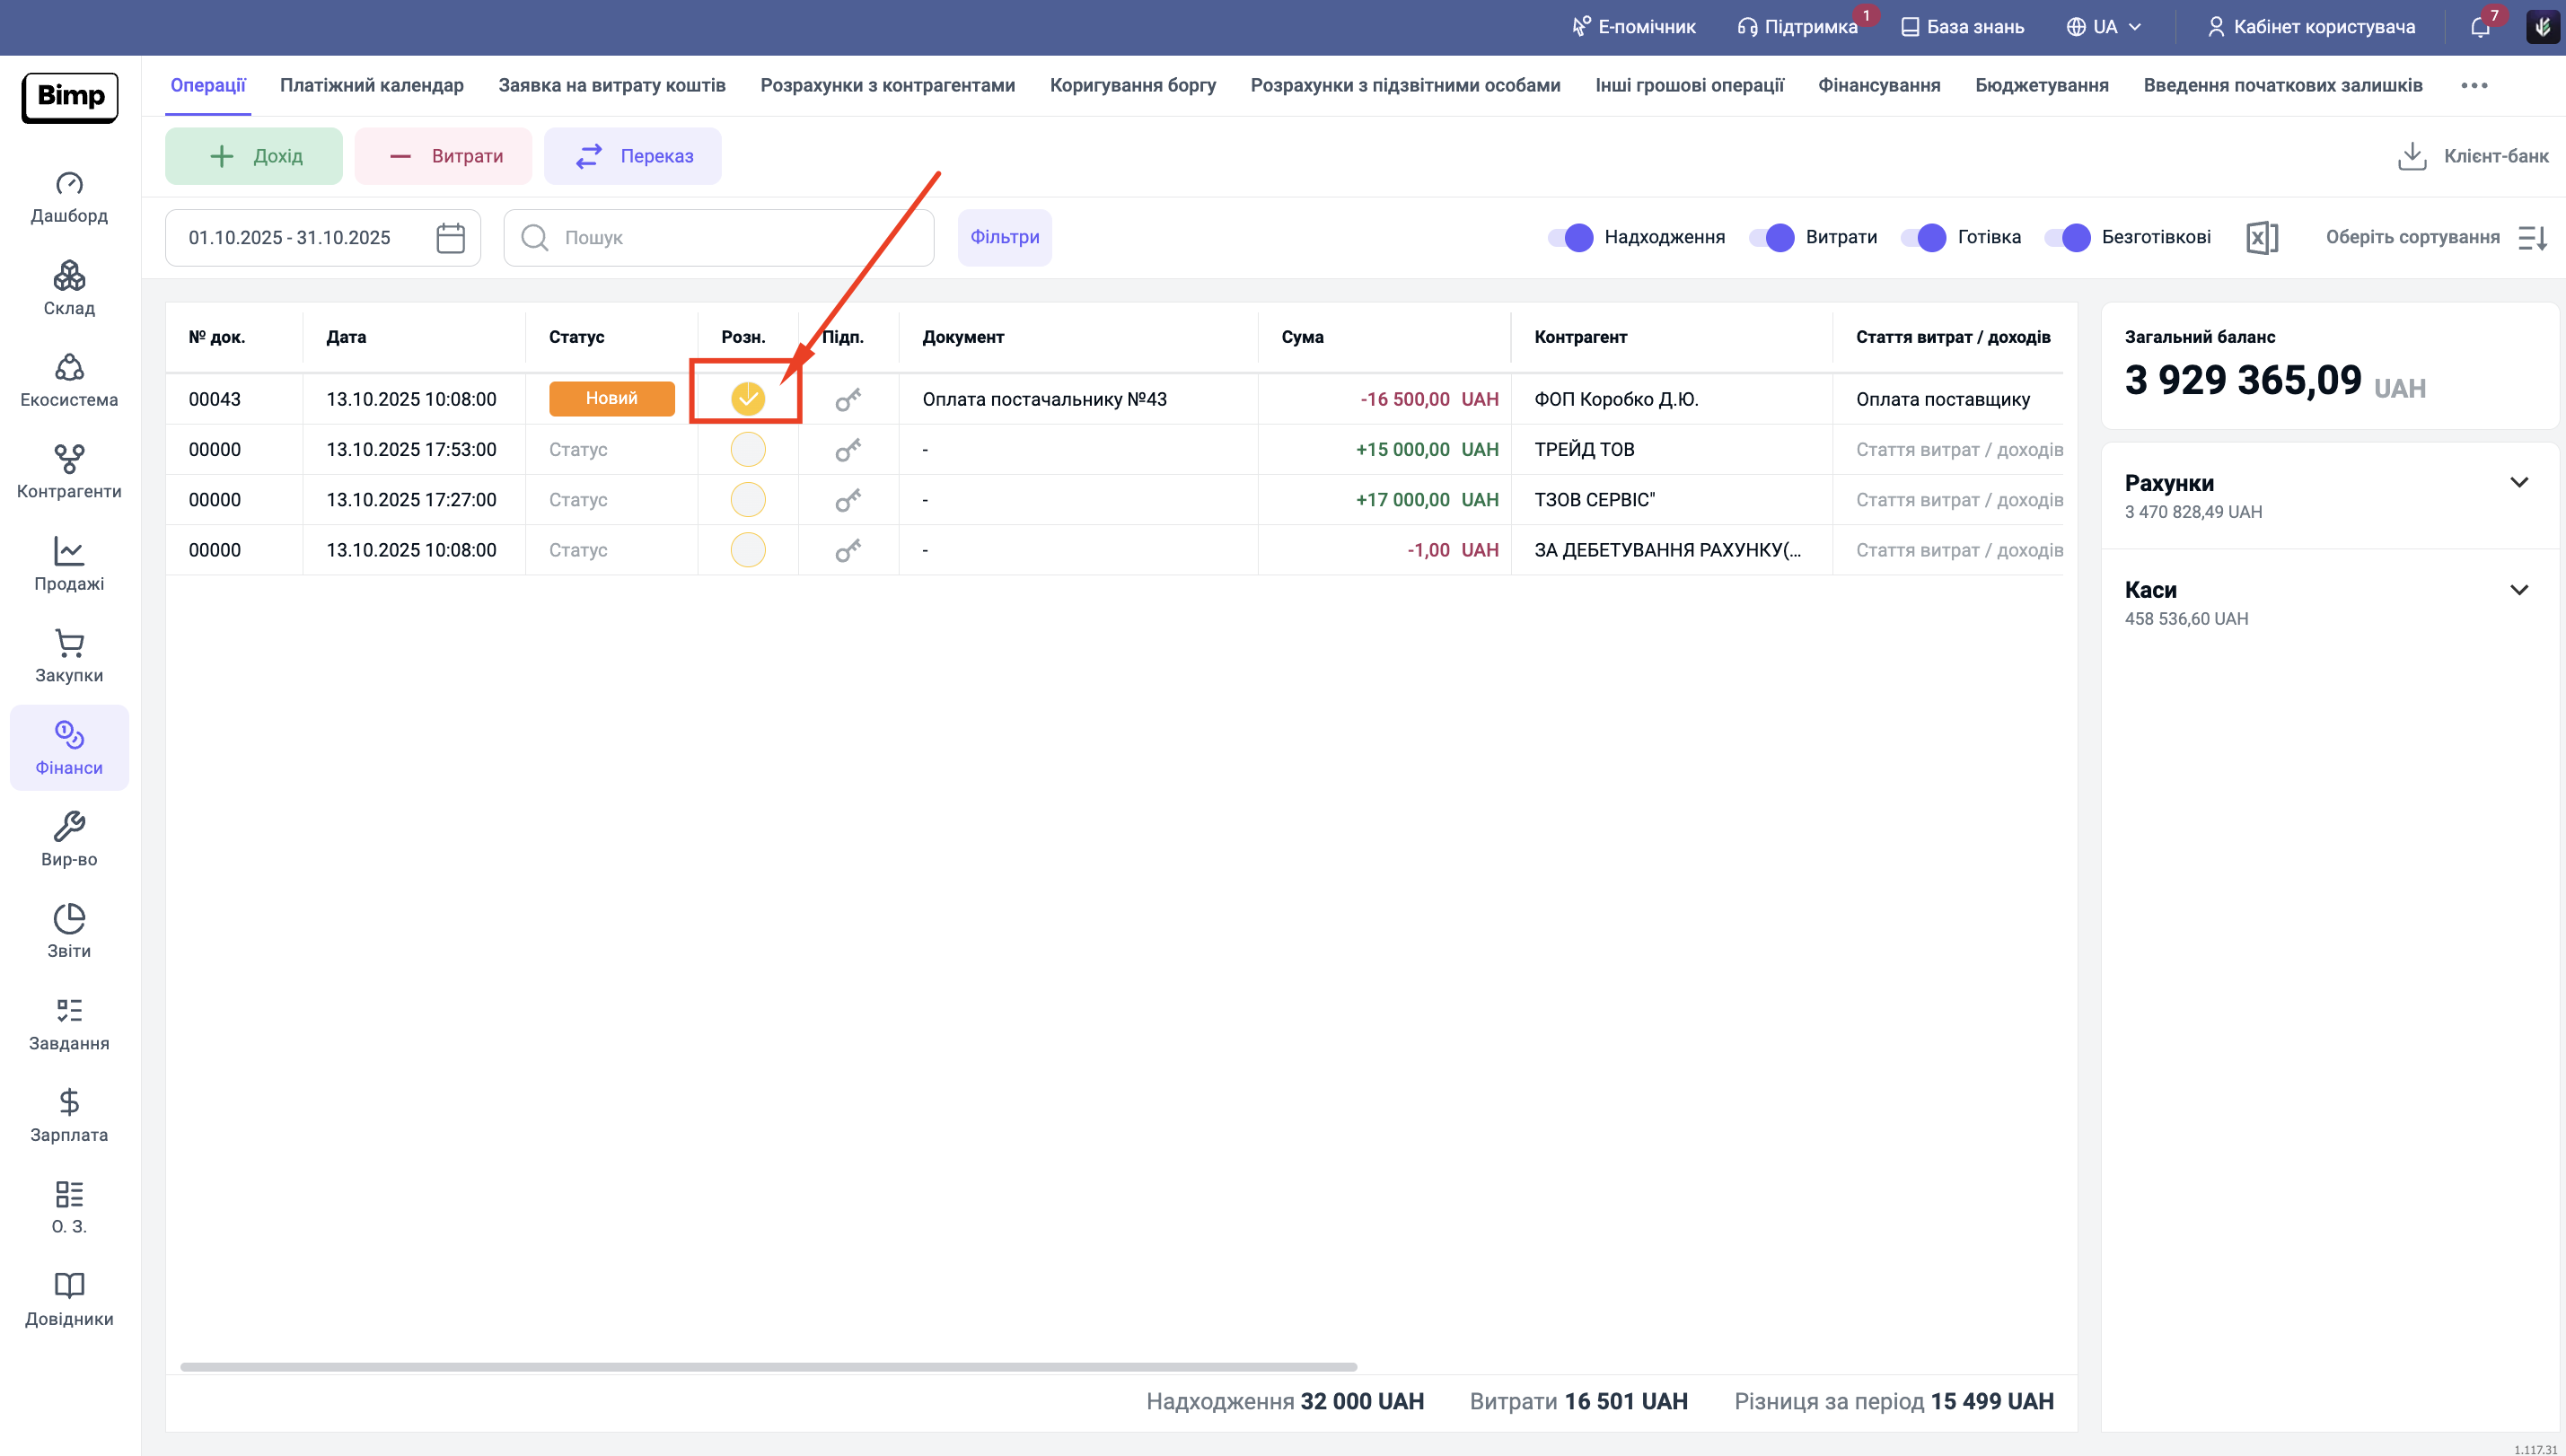
Task: Click the Excel export icon
Action: point(2261,238)
